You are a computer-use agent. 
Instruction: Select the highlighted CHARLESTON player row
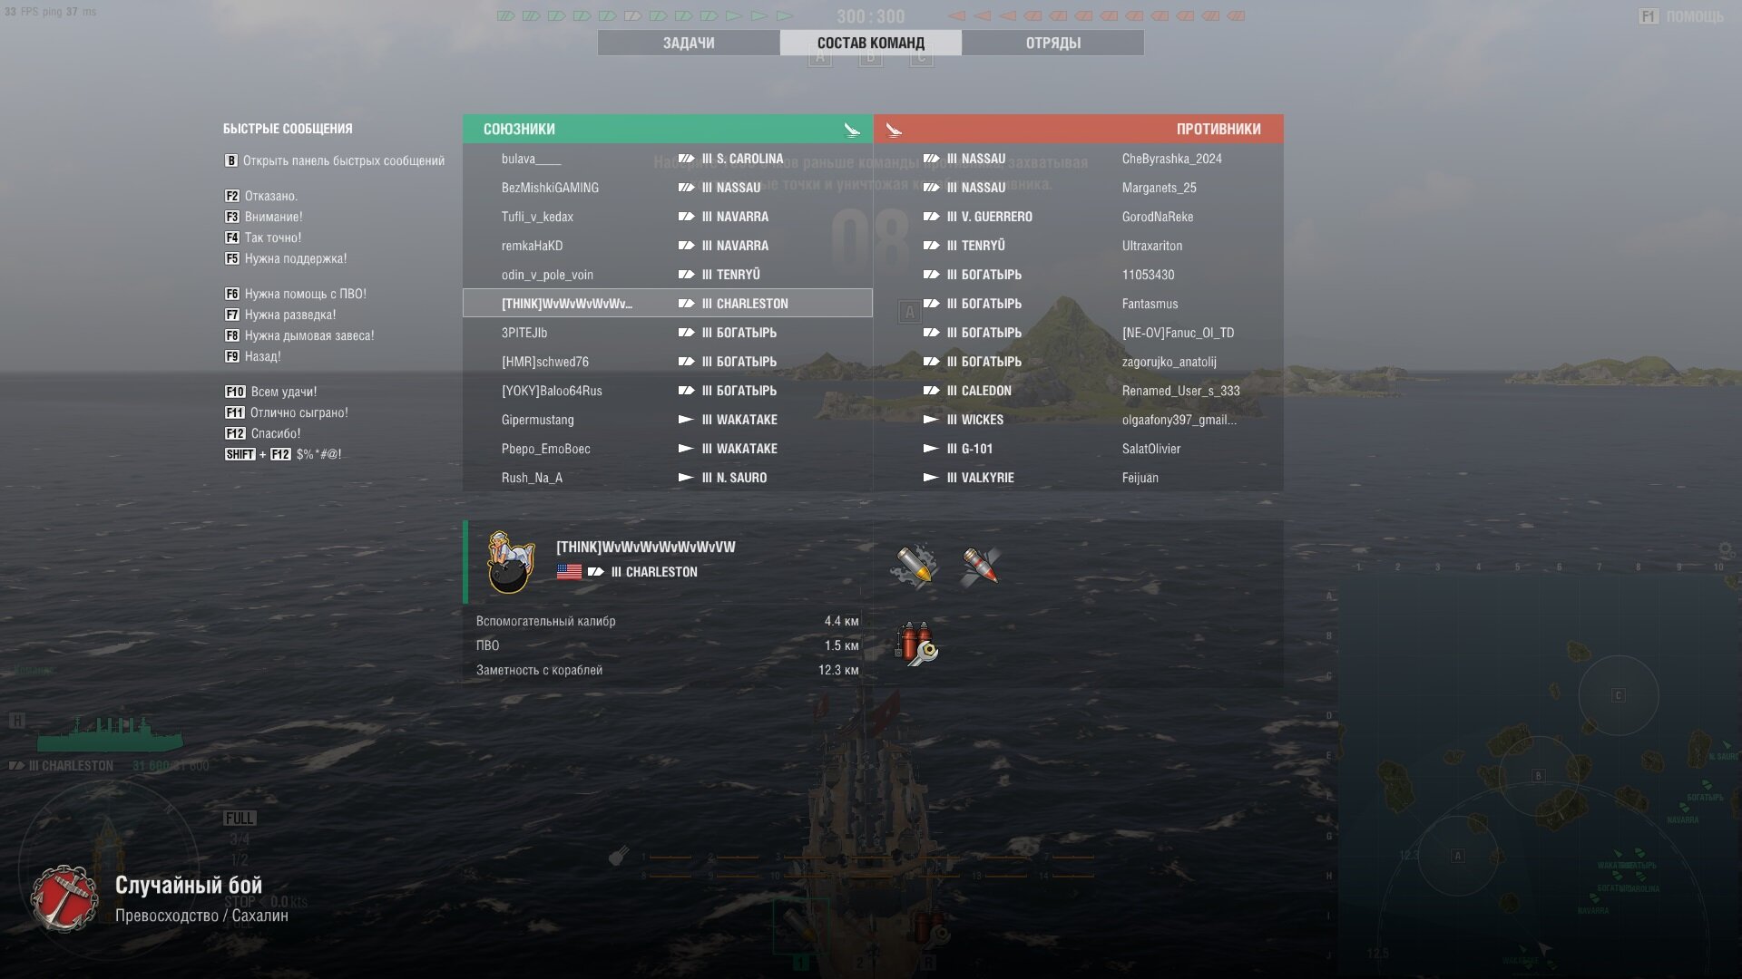tap(668, 304)
